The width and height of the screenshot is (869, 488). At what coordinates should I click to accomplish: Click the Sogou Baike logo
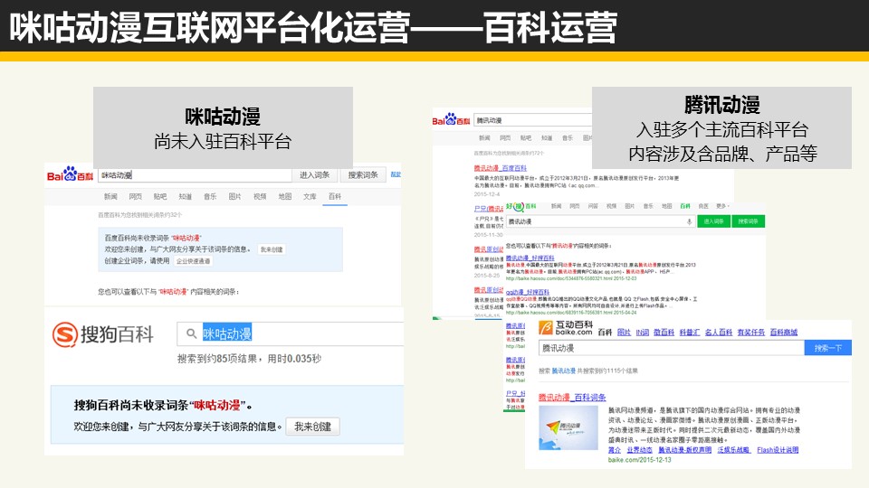click(102, 334)
